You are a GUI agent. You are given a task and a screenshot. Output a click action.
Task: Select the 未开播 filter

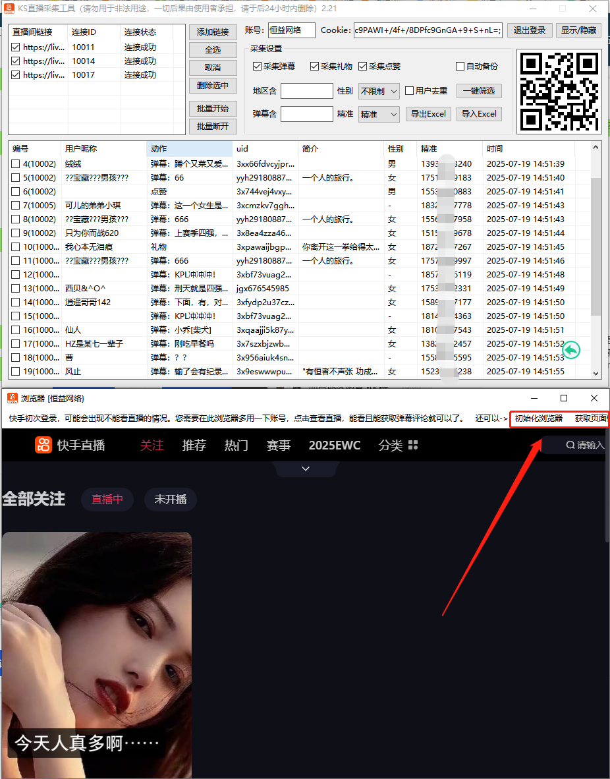coord(170,500)
